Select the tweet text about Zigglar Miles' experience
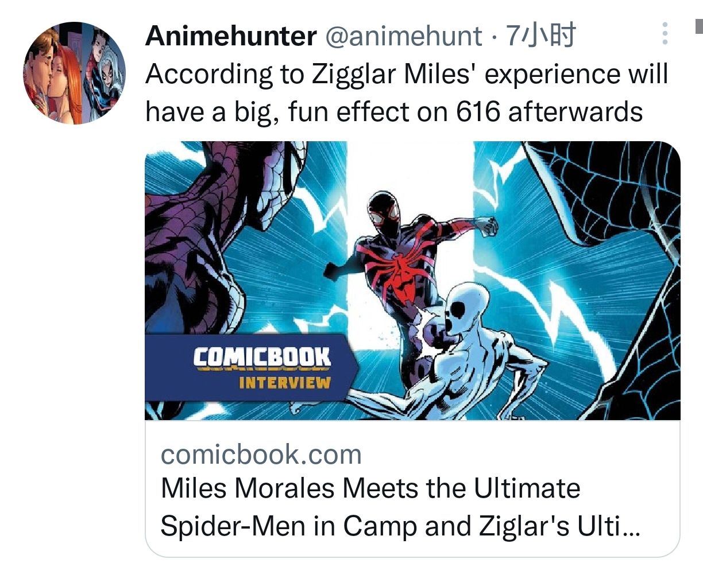This screenshot has width=703, height=563. click(x=407, y=93)
